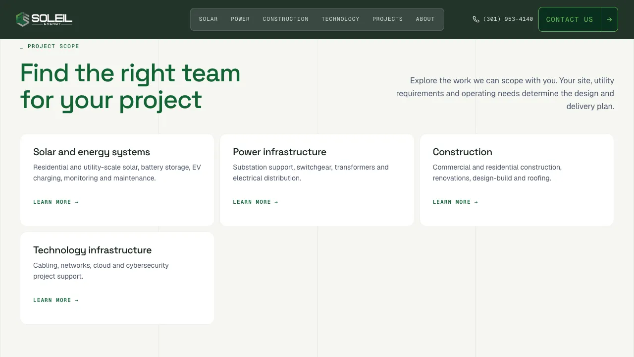The height and width of the screenshot is (357, 634).
Task: Click the 'Find the right team' heading
Action: coord(130,86)
